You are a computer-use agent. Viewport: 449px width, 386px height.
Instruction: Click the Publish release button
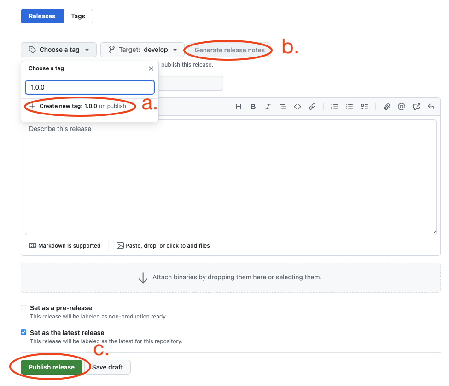pyautogui.click(x=52, y=367)
